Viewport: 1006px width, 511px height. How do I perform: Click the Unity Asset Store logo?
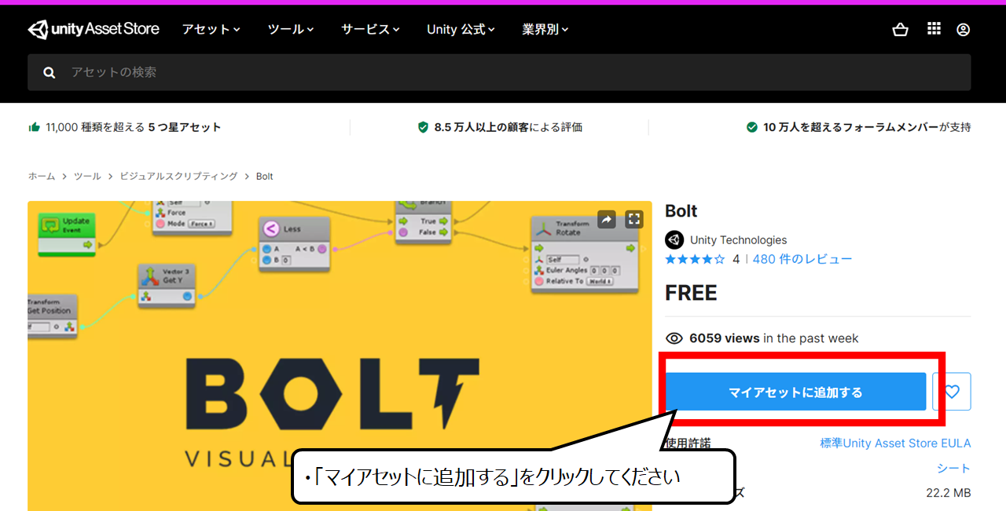94,29
